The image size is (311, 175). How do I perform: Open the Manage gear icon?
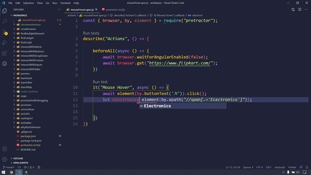click(4, 159)
